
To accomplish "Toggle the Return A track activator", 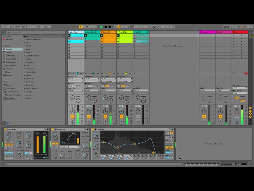I will click(x=204, y=117).
